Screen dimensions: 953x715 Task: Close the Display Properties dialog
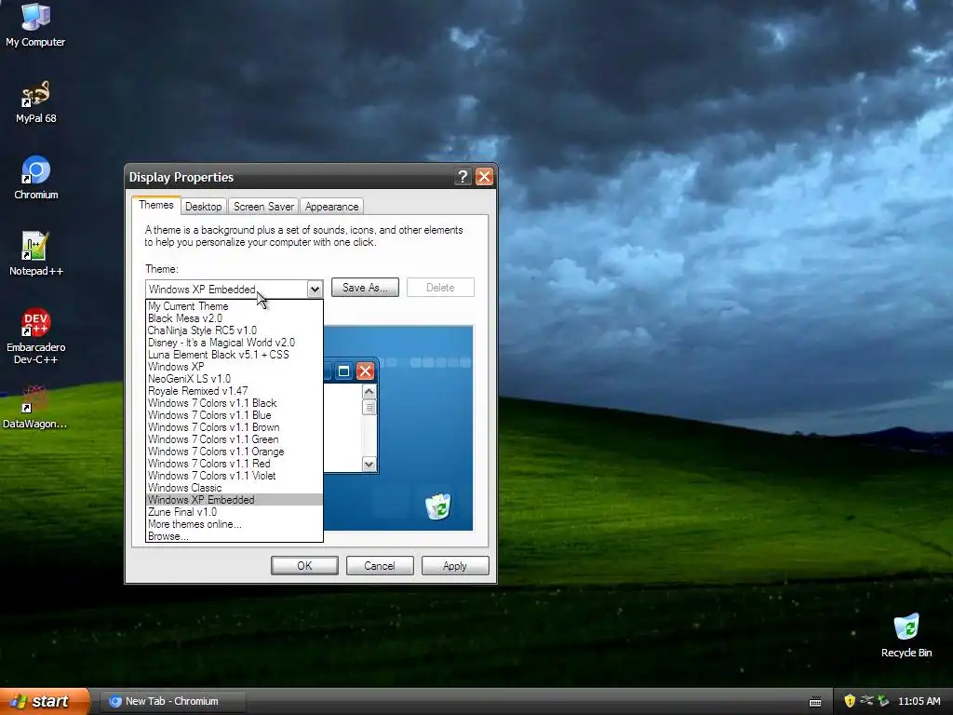[484, 177]
